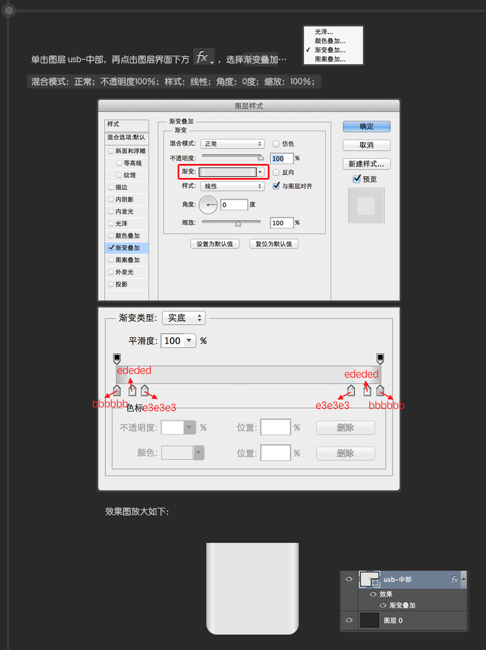This screenshot has height=650, width=486.
Task: Open the 混合模式 dropdown showing 正常
Action: [232, 144]
